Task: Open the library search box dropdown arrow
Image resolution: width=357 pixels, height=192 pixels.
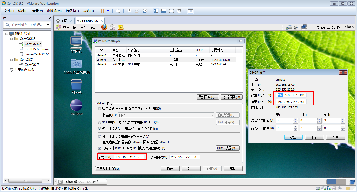Action: (48, 25)
